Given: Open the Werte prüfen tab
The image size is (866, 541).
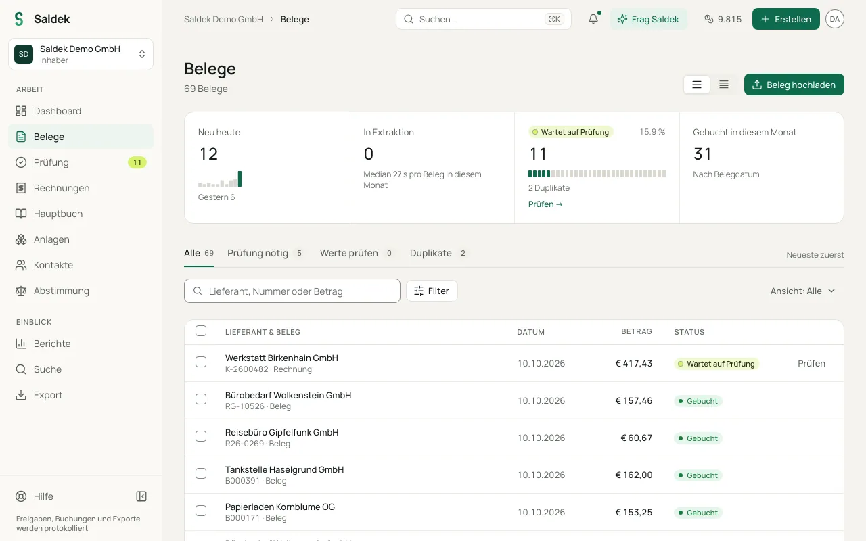Looking at the screenshot, I should point(357,254).
